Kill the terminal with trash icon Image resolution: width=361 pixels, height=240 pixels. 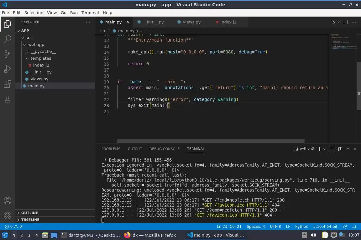pos(340,149)
